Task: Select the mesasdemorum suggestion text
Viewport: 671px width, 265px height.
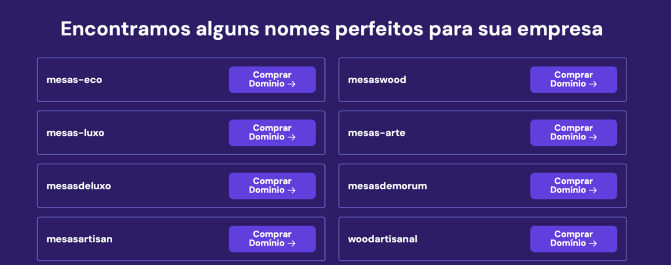Action: 387,186
